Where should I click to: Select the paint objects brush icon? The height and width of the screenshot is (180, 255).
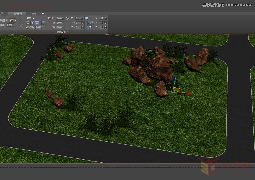click(11, 20)
